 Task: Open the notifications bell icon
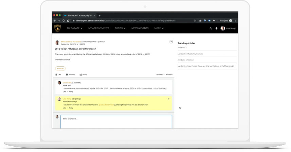[x=216, y=29]
